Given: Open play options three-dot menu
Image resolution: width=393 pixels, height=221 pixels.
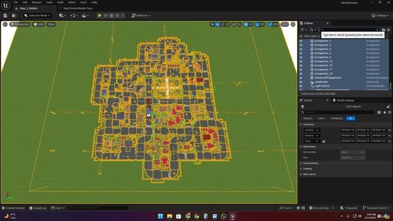Looking at the screenshot, I should pos(123,15).
